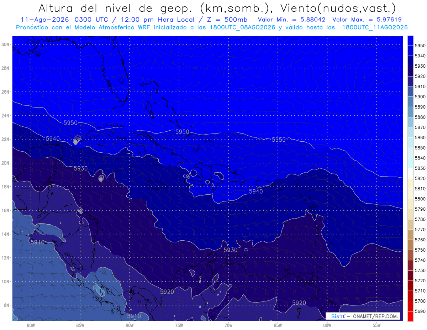The width and height of the screenshot is (427, 330).
Task: Click the valid-until time '1800UTC_11AGO2026'
Action: pyautogui.click(x=375, y=27)
